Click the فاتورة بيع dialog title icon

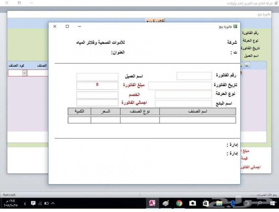click(x=235, y=26)
